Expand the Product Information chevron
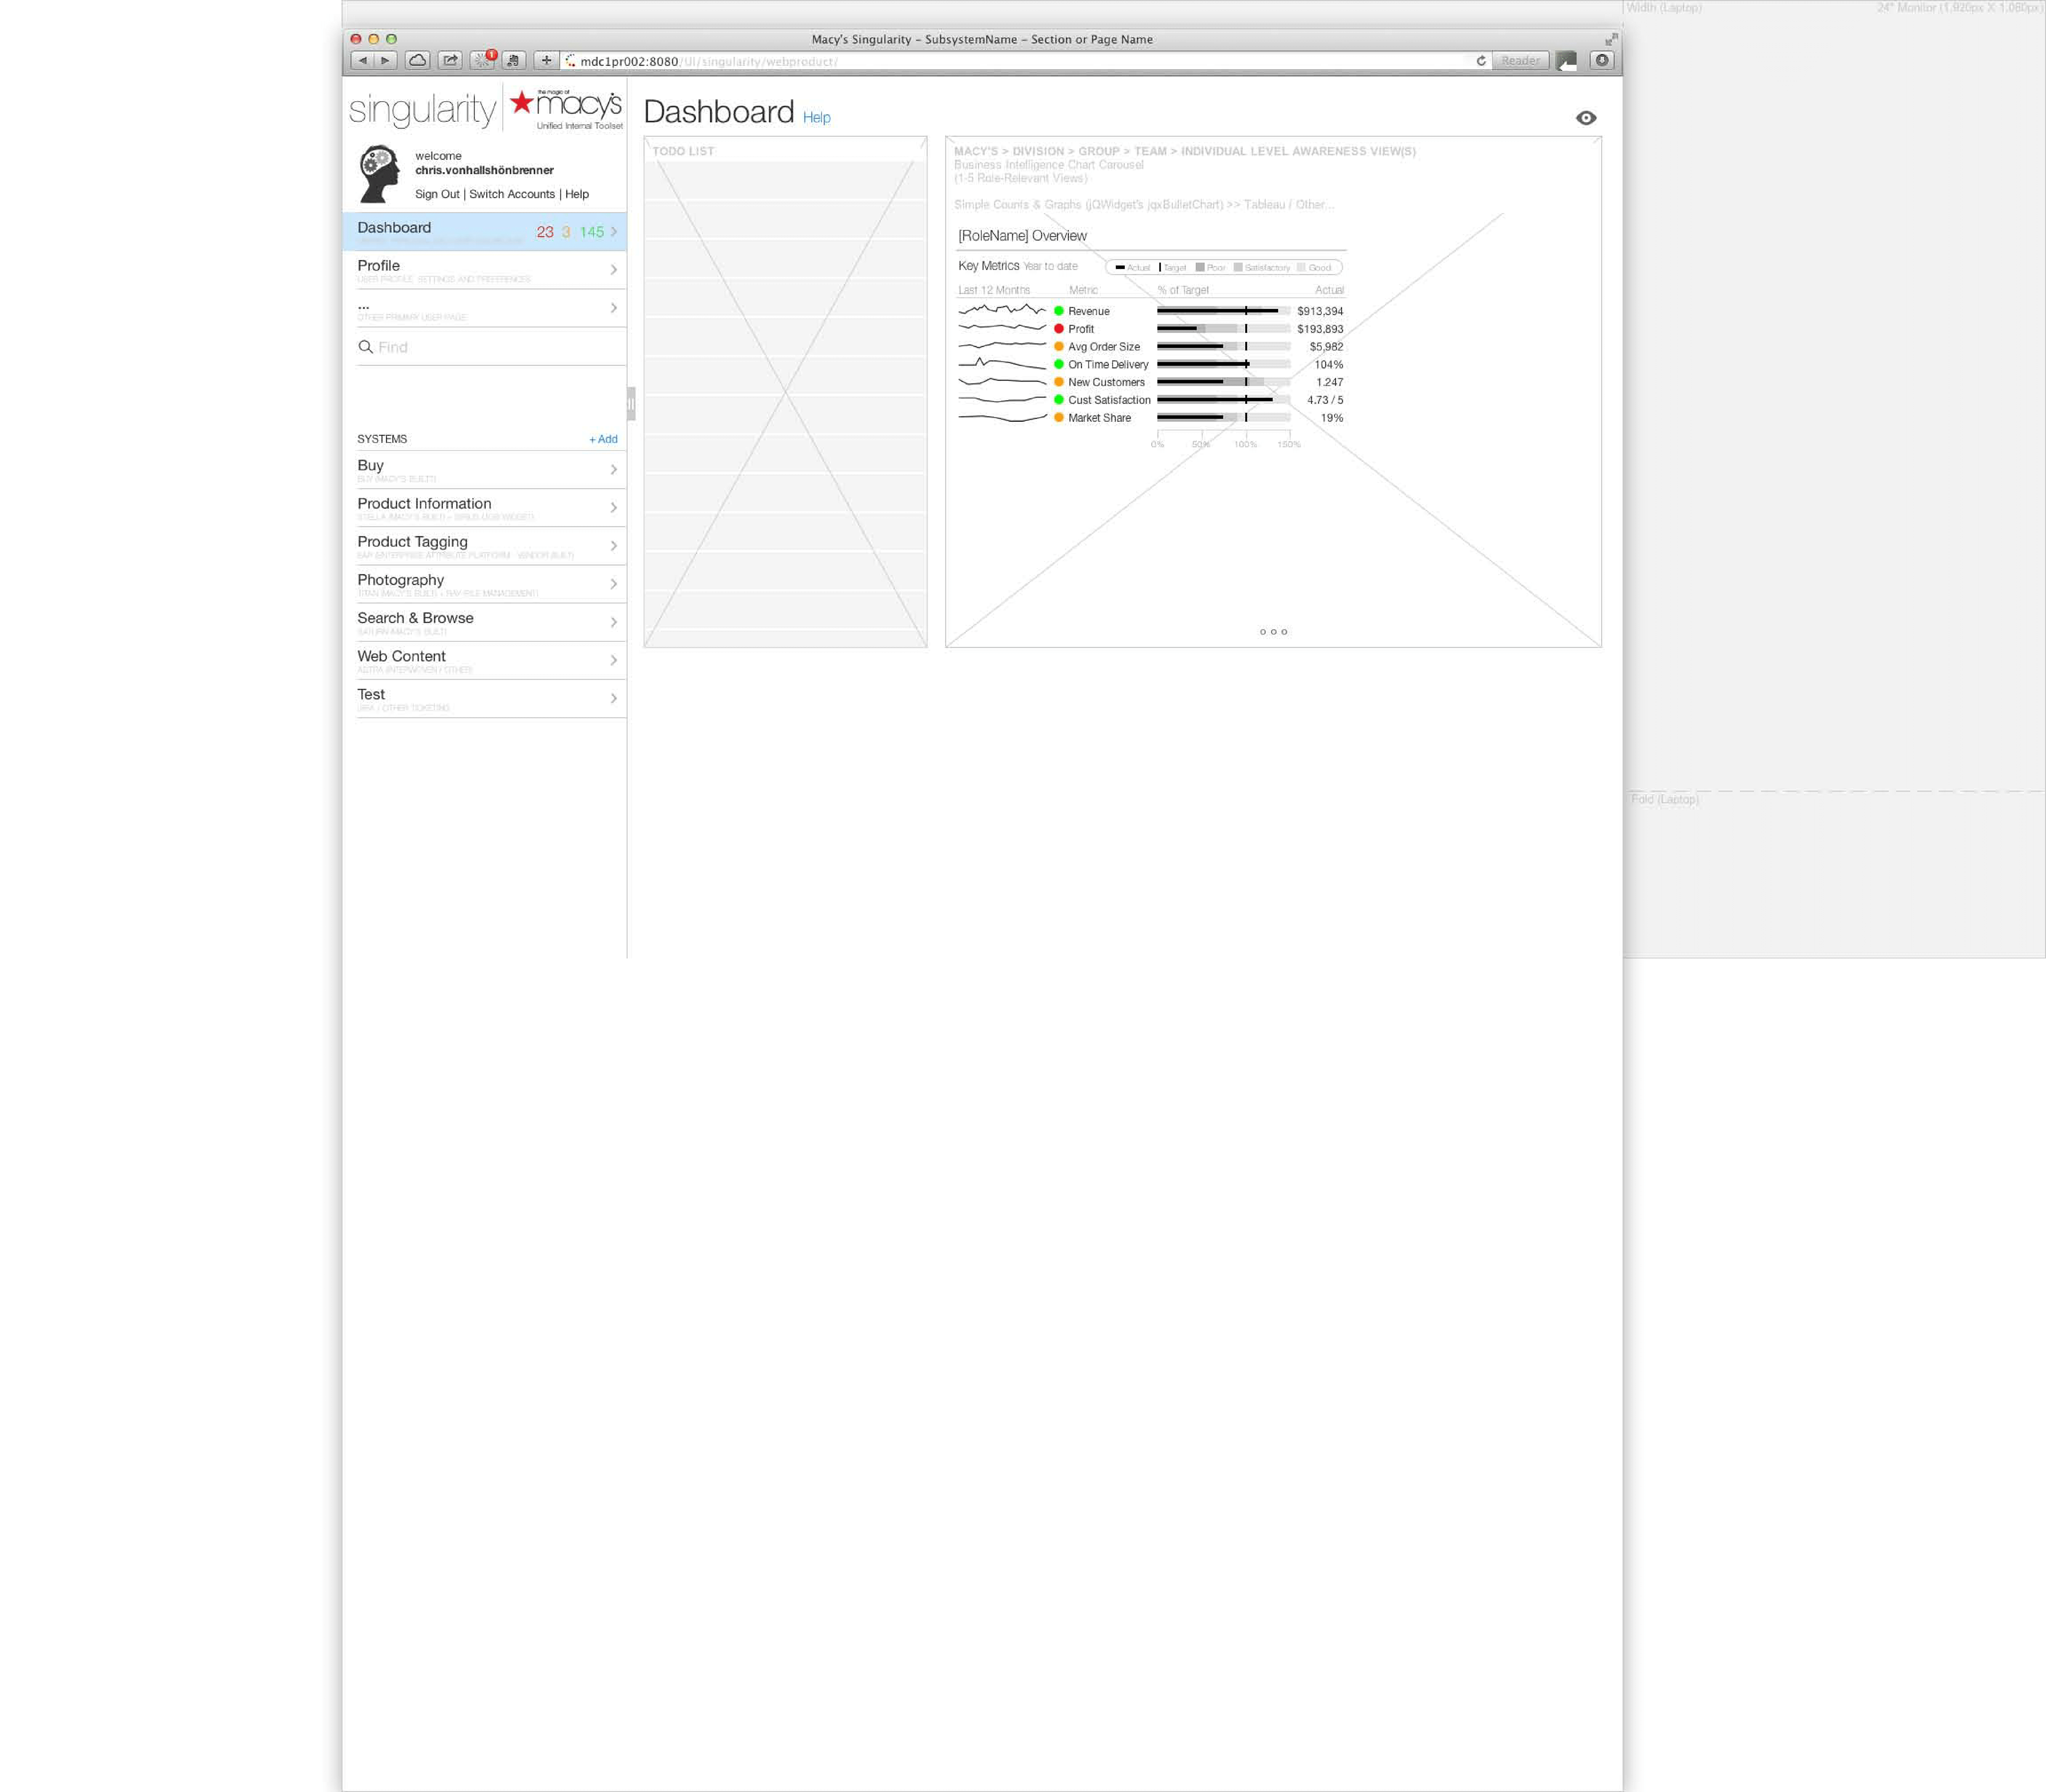The height and width of the screenshot is (1792, 2046). tap(613, 508)
